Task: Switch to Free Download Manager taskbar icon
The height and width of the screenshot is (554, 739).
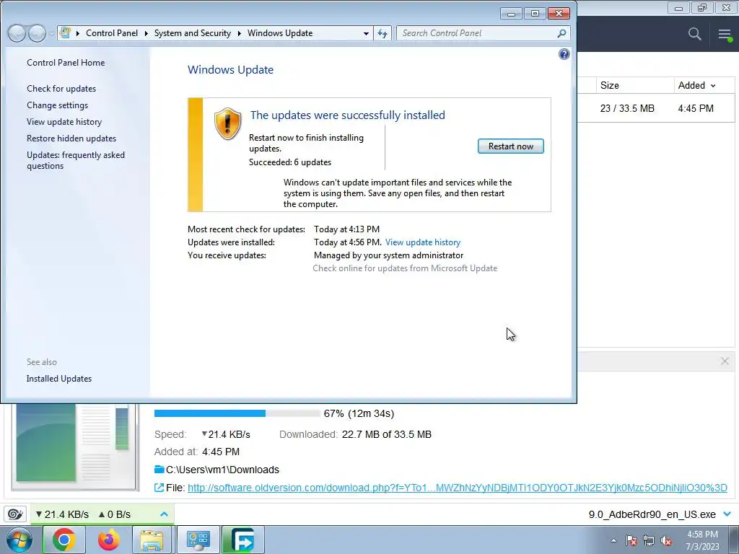Action: pyautogui.click(x=242, y=540)
